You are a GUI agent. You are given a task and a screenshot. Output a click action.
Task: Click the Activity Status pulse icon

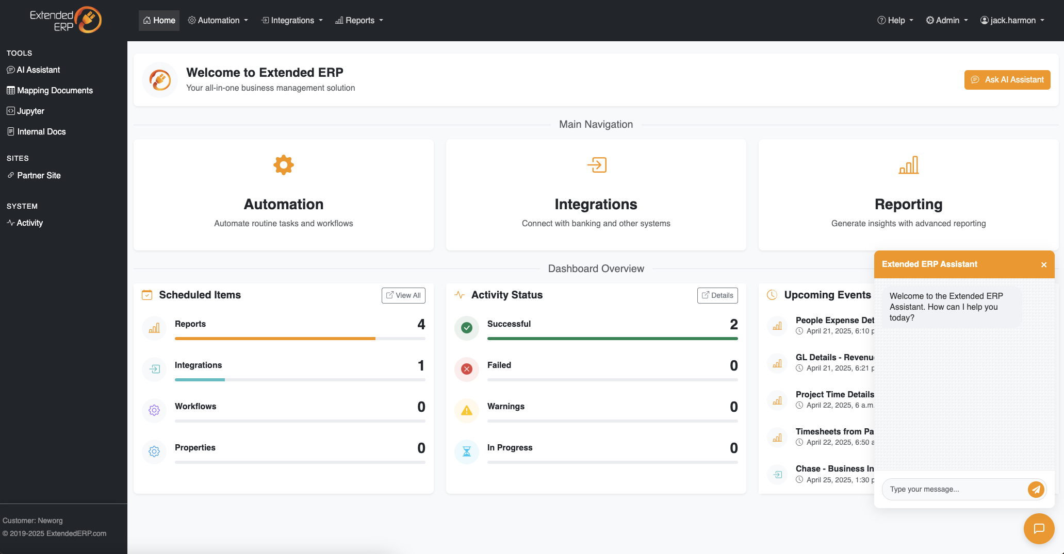(460, 295)
